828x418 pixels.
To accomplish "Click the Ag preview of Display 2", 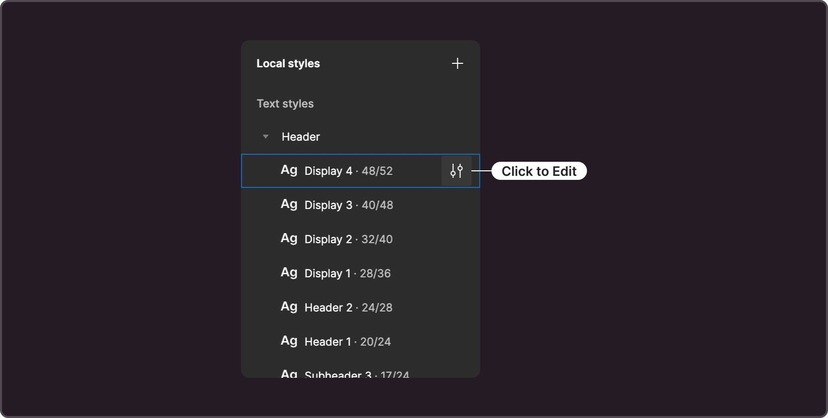I will pyautogui.click(x=289, y=239).
